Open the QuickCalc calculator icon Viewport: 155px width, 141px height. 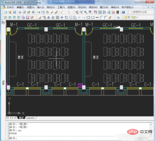[x=118, y=12]
